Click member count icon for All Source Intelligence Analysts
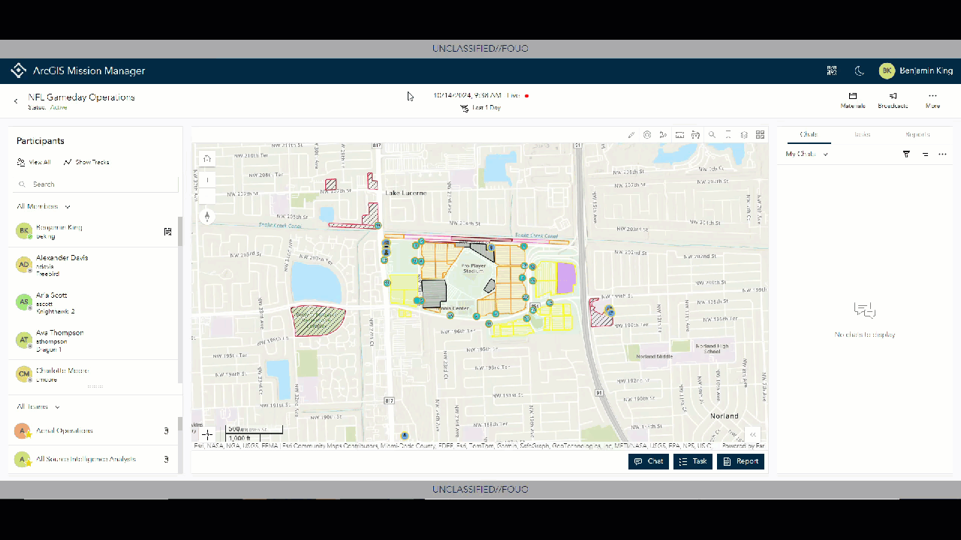Screen dimensions: 961x540 [166, 459]
